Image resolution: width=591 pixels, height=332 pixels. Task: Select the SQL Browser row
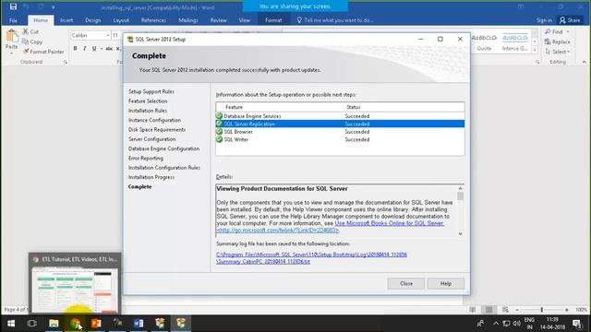point(340,132)
